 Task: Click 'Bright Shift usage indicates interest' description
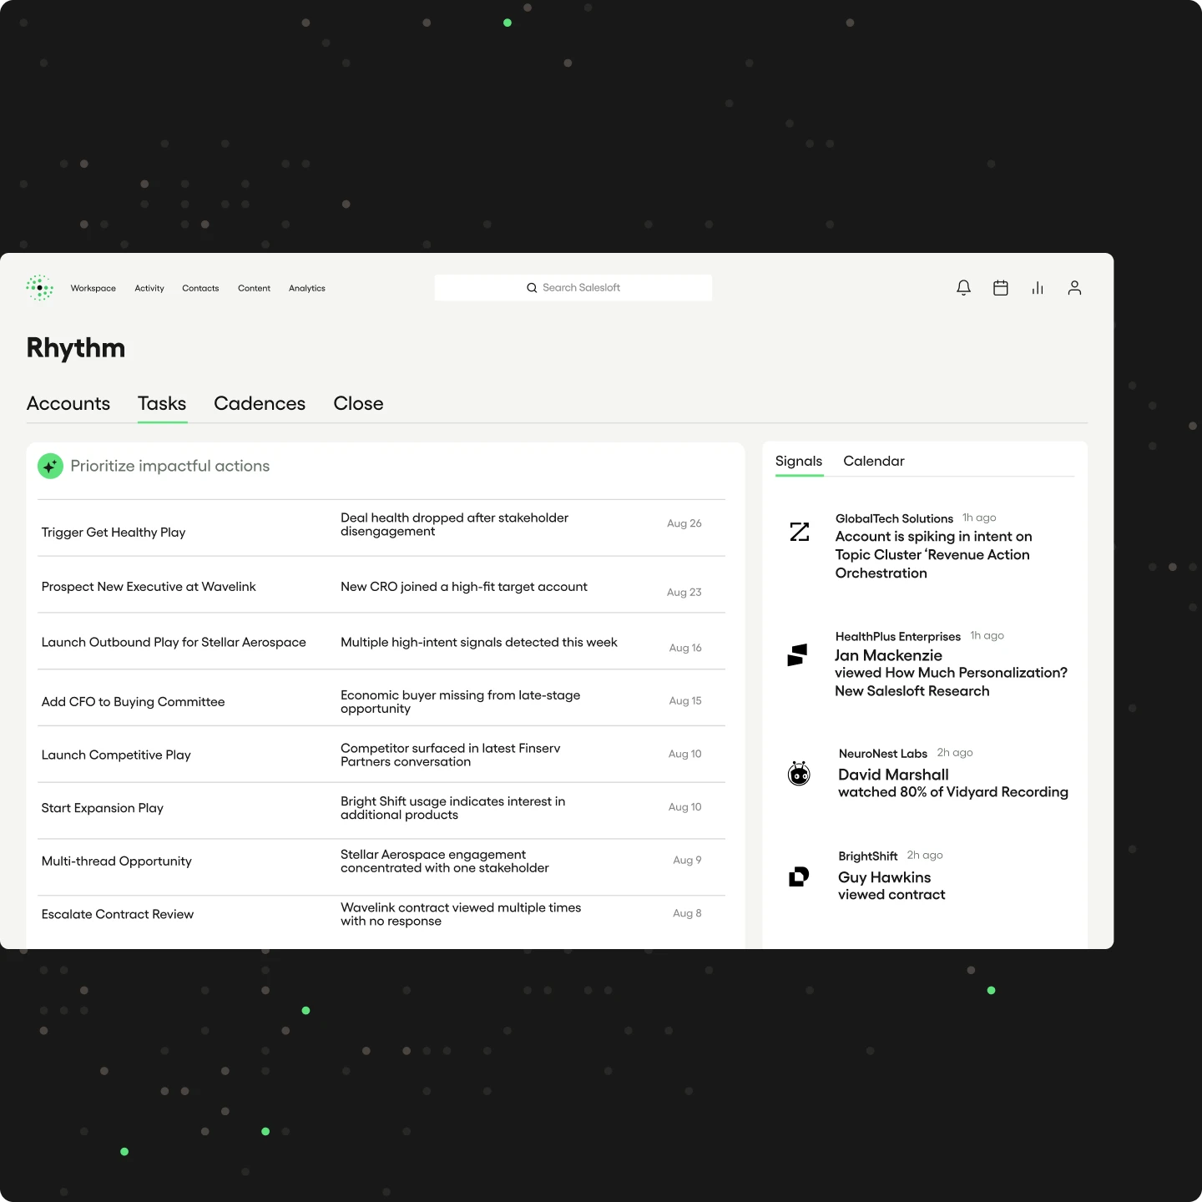tap(453, 808)
